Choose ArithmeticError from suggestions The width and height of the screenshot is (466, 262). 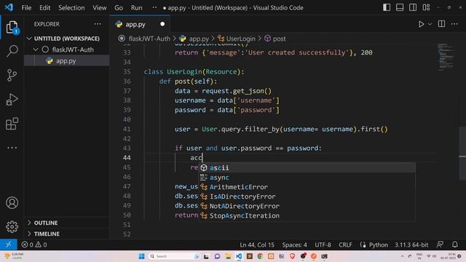pyautogui.click(x=307, y=187)
